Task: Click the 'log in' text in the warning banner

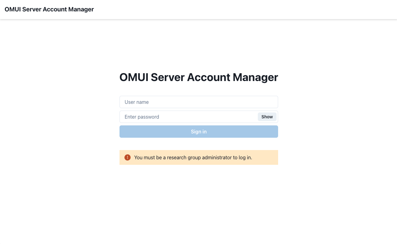Action: [245, 157]
